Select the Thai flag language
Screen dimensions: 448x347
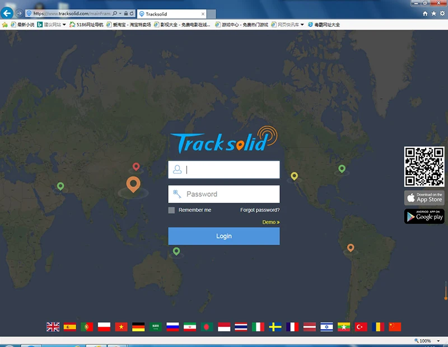pyautogui.click(x=241, y=327)
